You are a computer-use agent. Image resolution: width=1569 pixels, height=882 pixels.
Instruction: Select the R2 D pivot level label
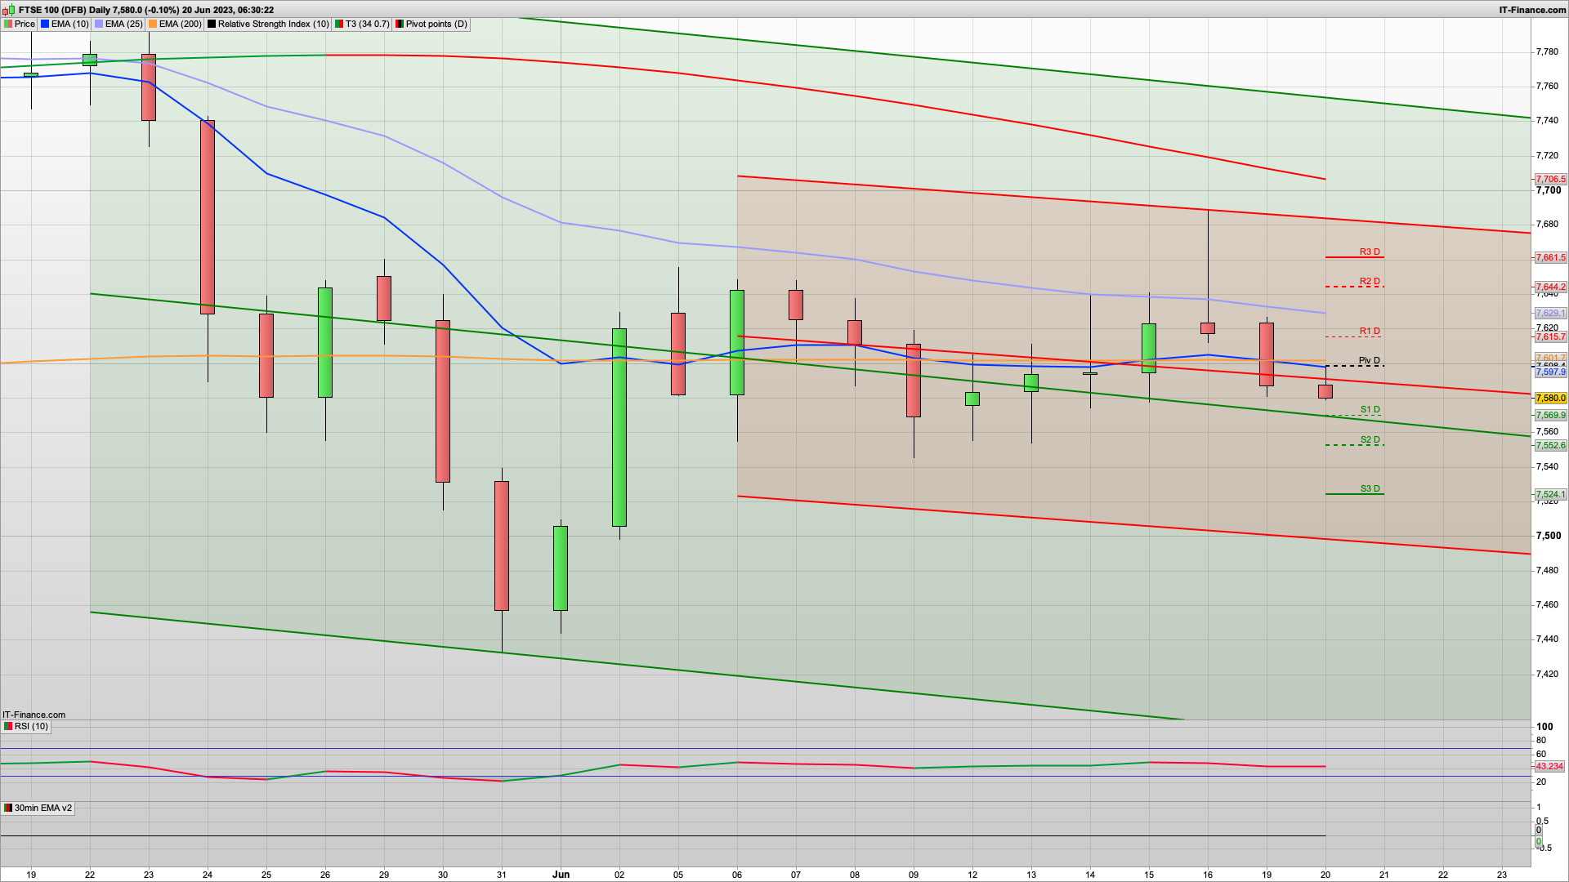tap(1370, 281)
